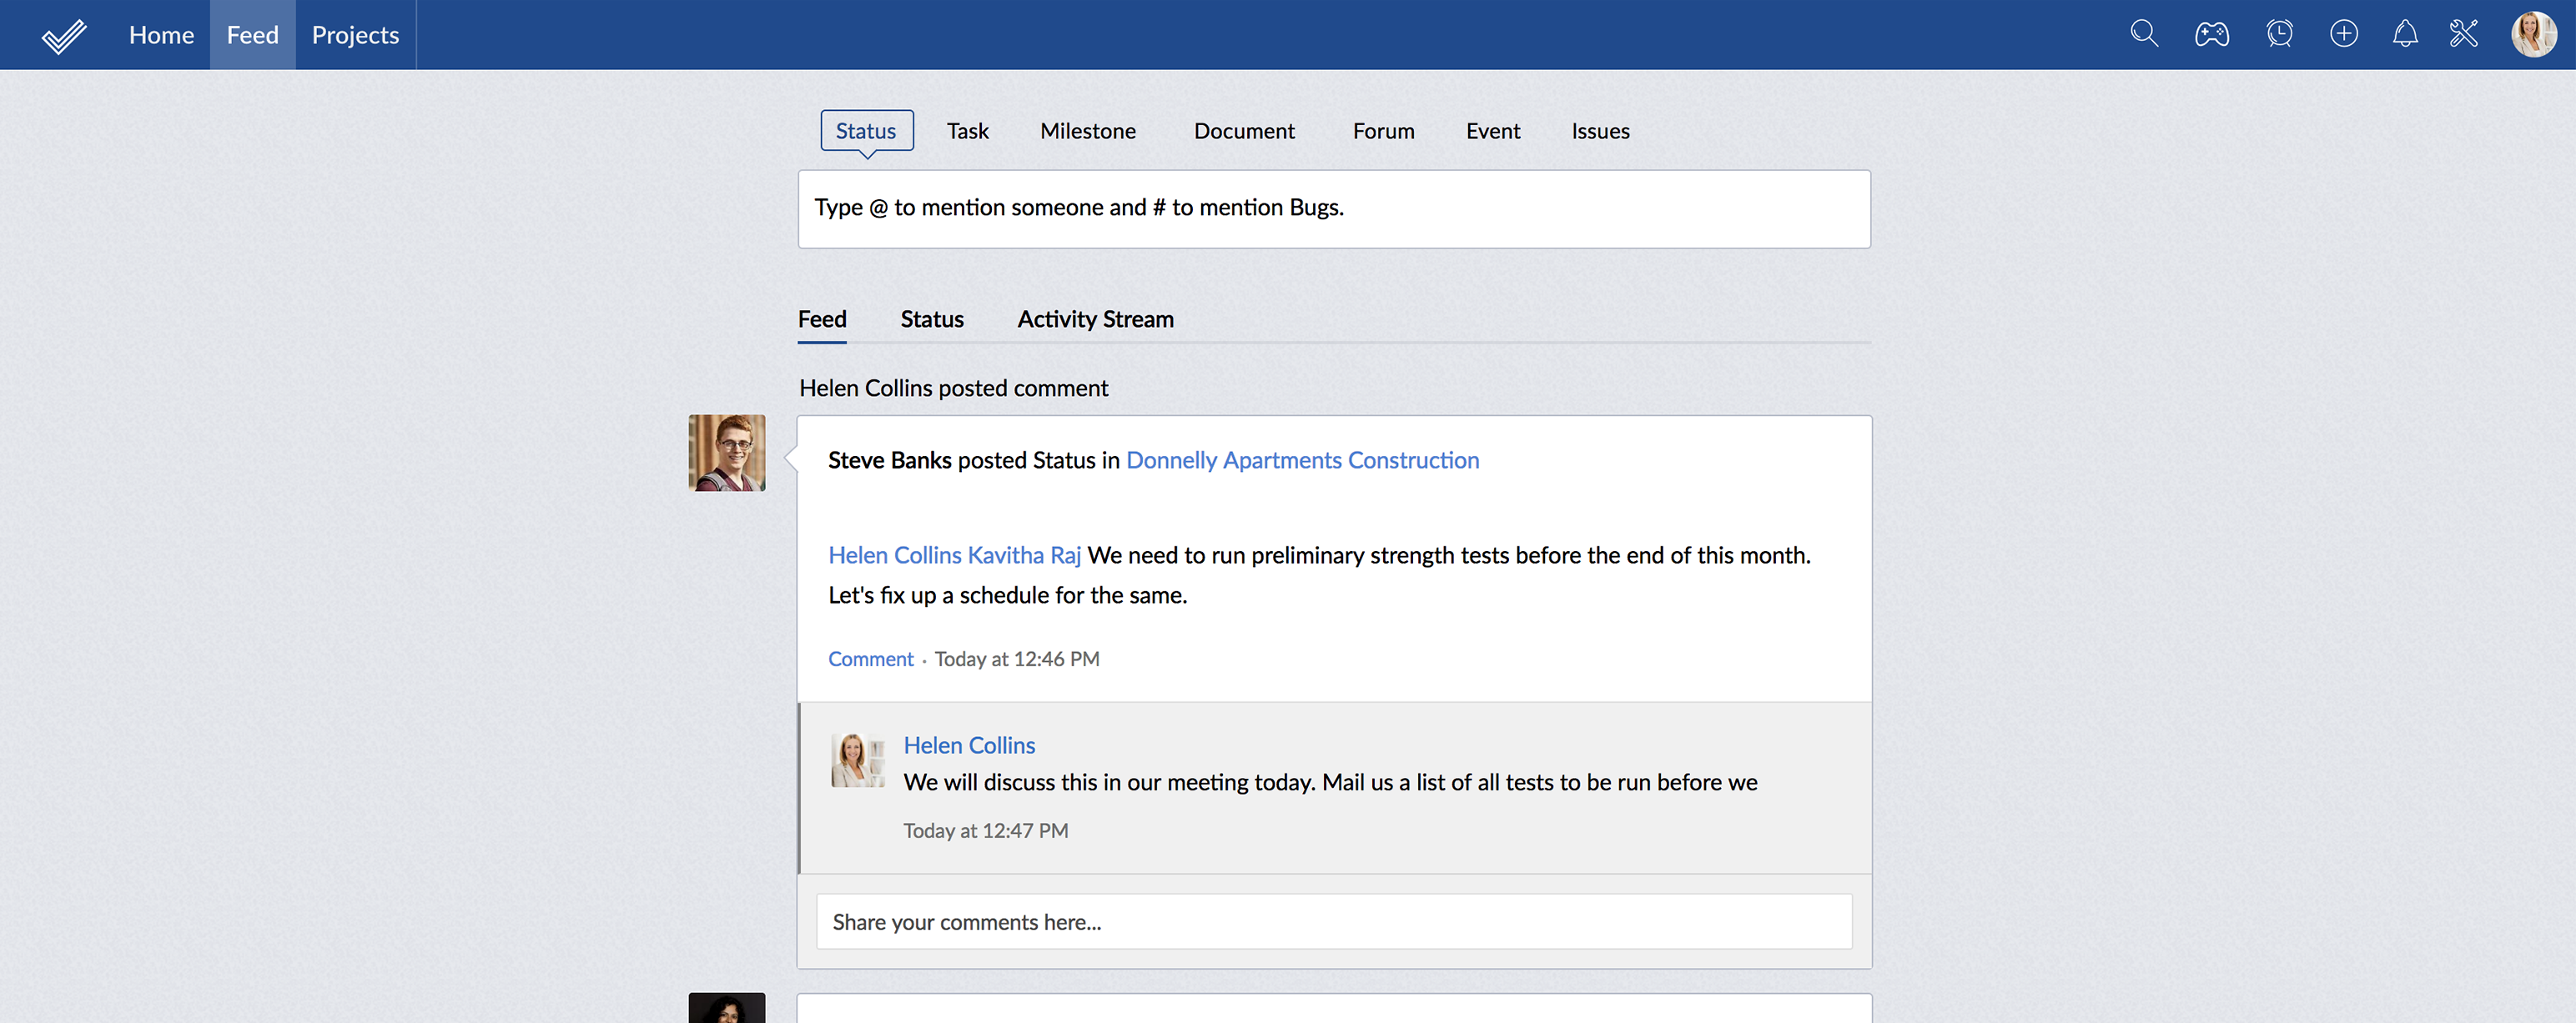The width and height of the screenshot is (2576, 1023).
Task: Select the Feed menu in header
Action: coord(252,35)
